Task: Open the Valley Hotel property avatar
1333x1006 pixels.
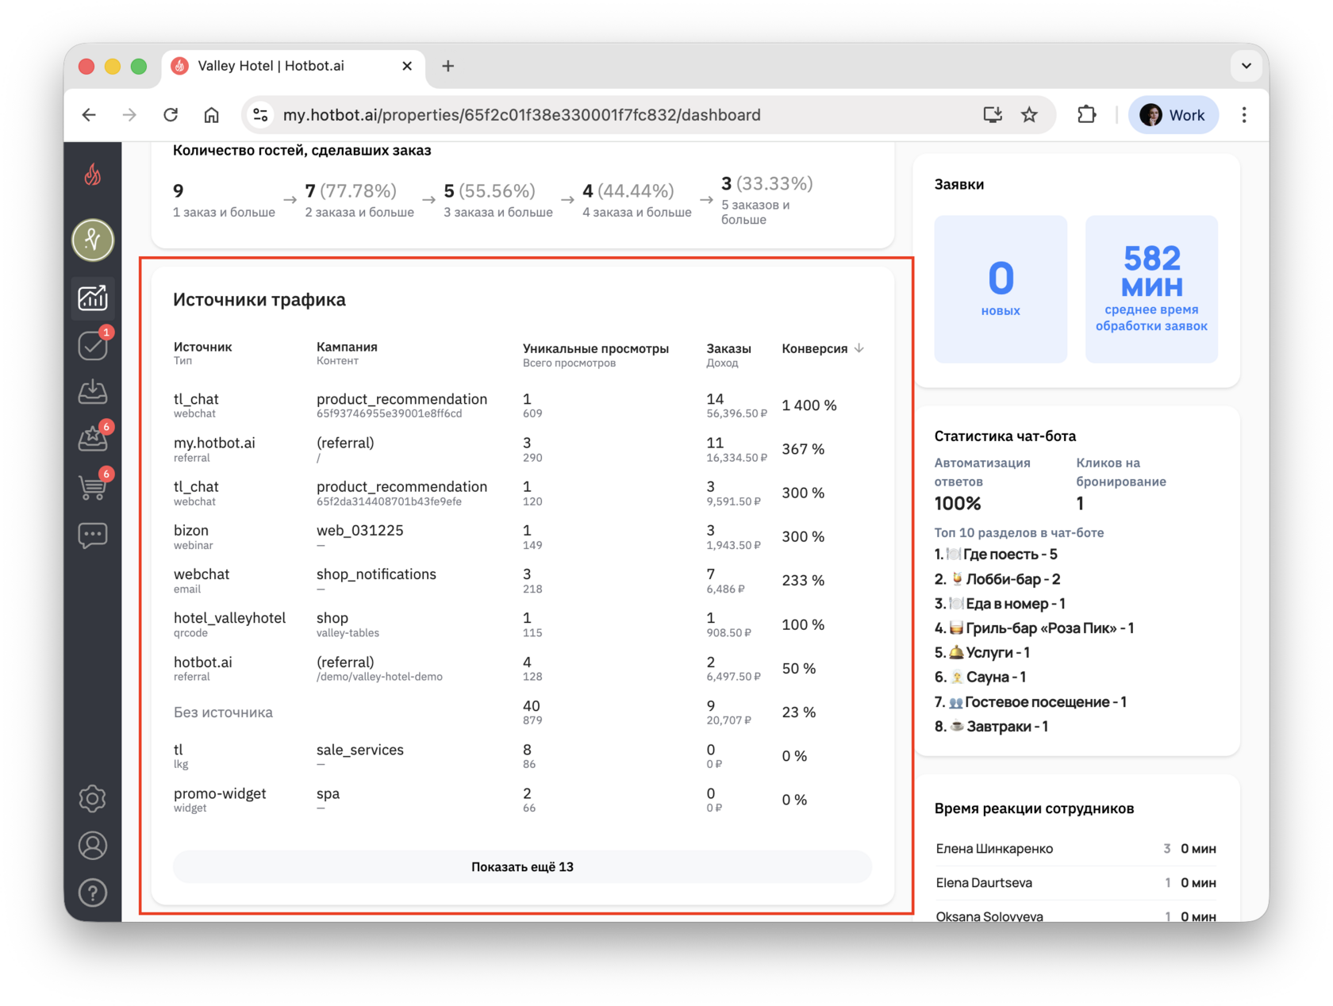Action: (x=93, y=240)
